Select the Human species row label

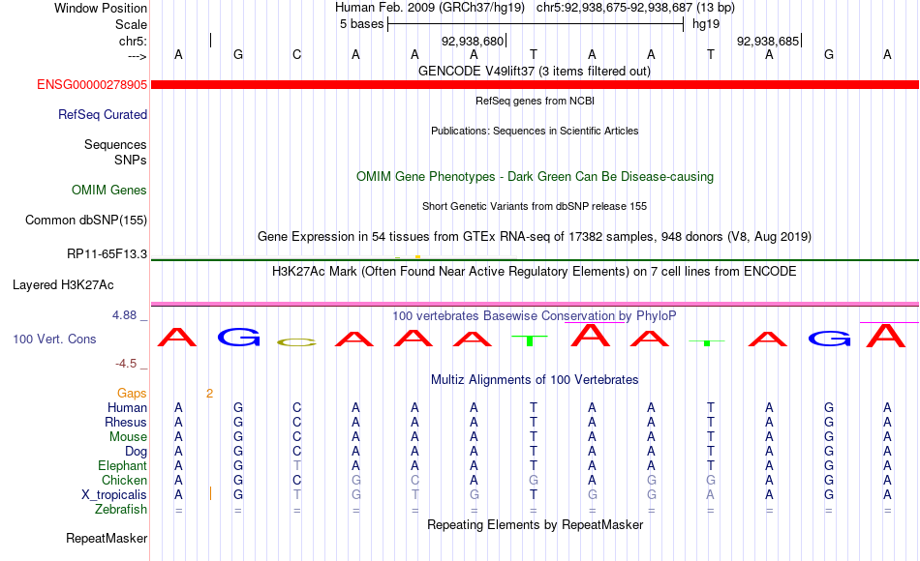(x=127, y=408)
